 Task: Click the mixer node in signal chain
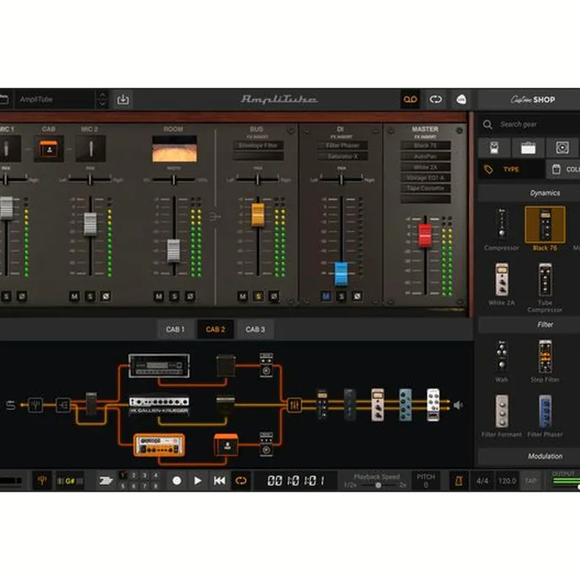(295, 405)
